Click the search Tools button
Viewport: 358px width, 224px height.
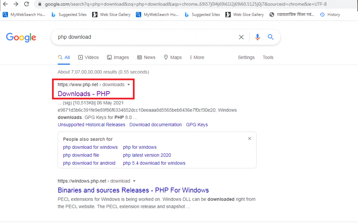[268, 57]
